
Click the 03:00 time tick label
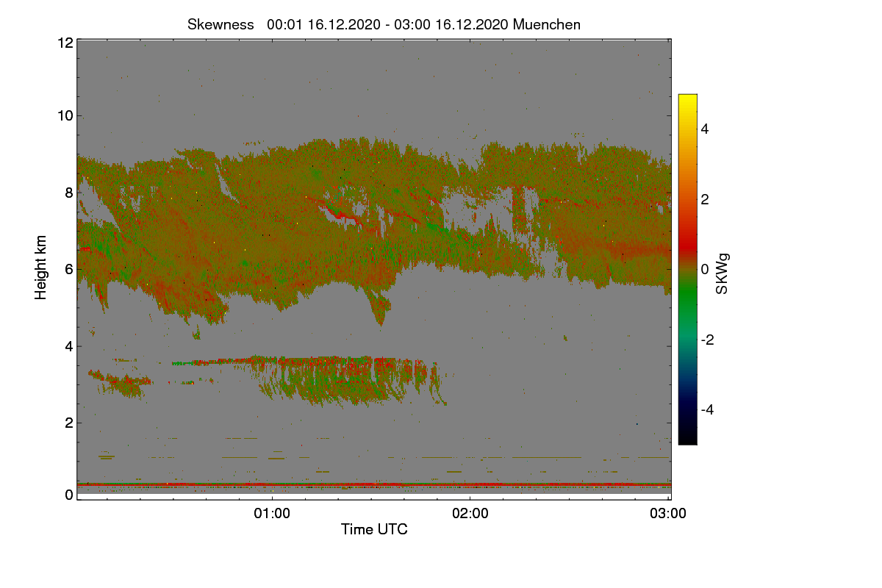pyautogui.click(x=668, y=514)
